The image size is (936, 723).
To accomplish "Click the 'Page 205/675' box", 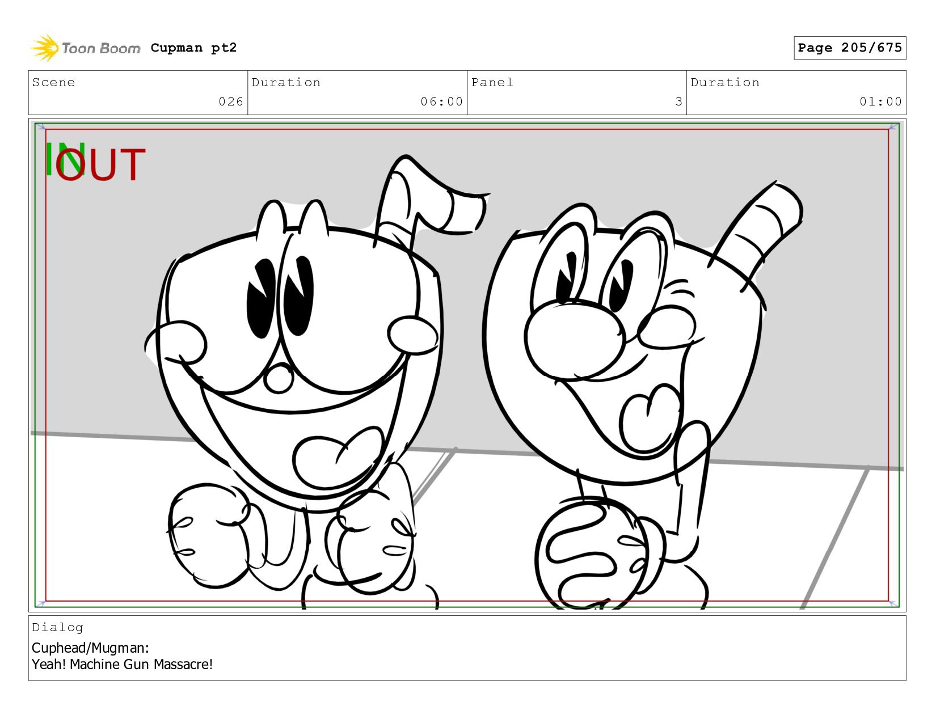I will pyautogui.click(x=849, y=48).
